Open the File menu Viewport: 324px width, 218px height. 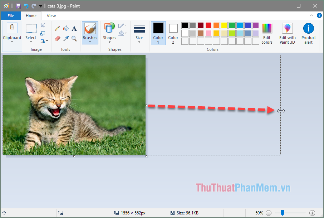tap(11, 16)
